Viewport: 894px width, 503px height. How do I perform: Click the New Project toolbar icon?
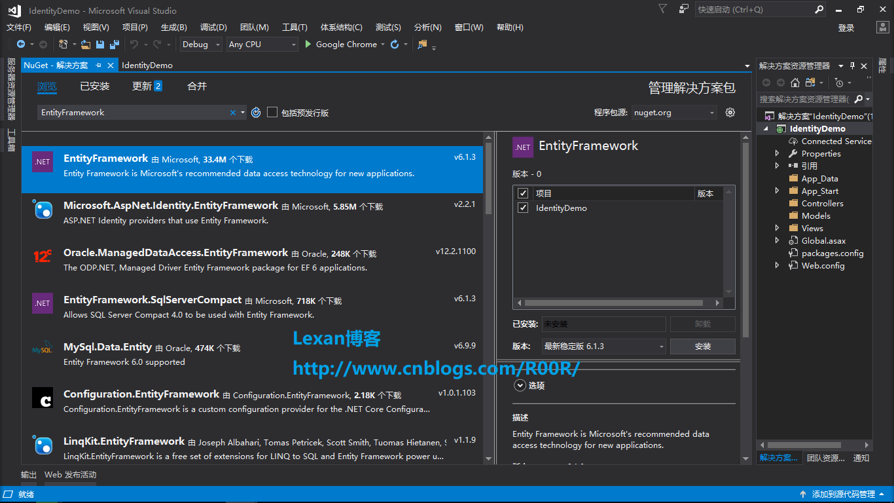click(x=63, y=45)
